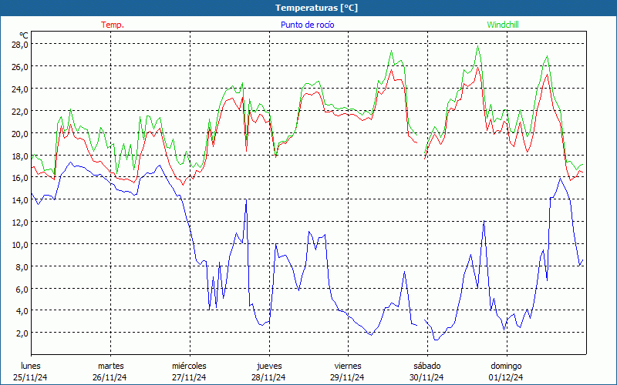Click the 16,0 y-axis value

tap(20, 178)
